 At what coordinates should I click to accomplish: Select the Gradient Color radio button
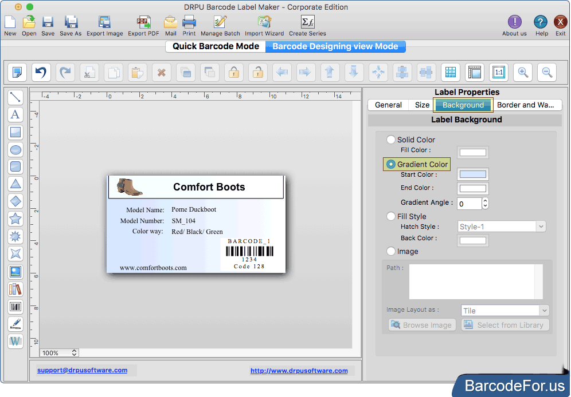(390, 164)
